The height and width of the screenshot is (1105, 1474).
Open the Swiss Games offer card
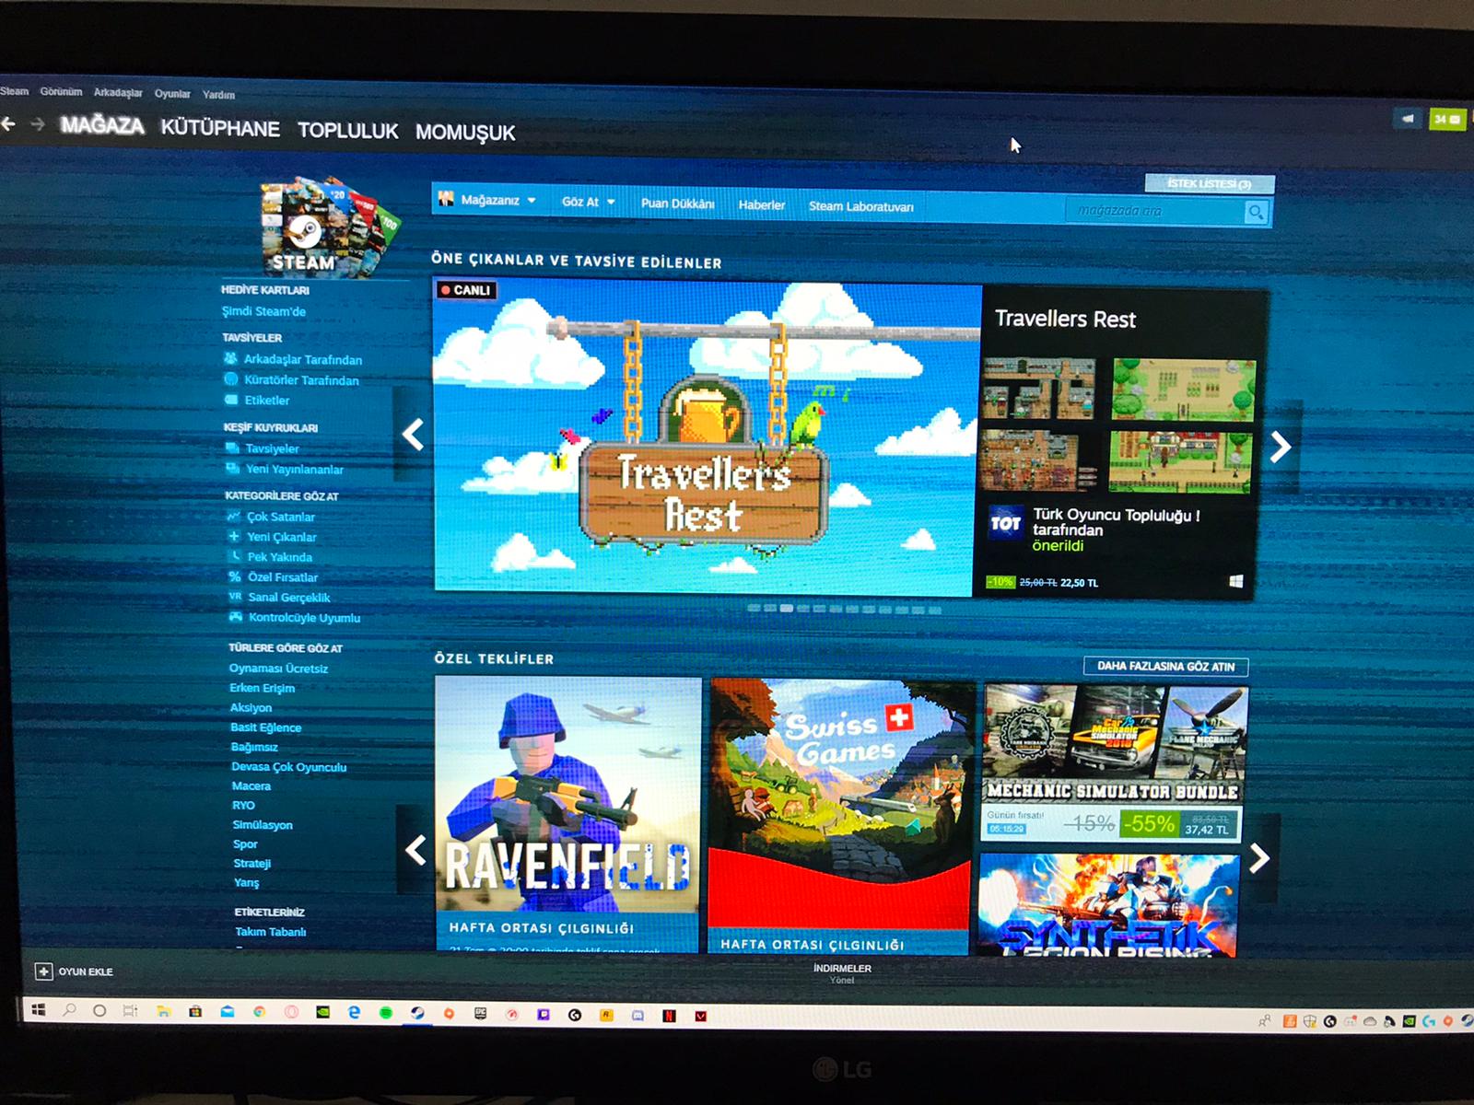click(841, 818)
